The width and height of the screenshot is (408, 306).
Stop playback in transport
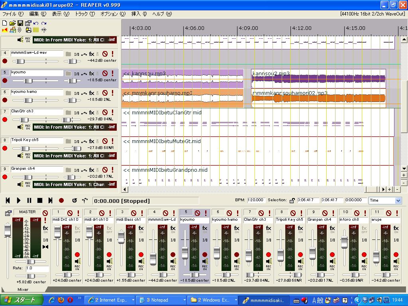tap(40, 200)
